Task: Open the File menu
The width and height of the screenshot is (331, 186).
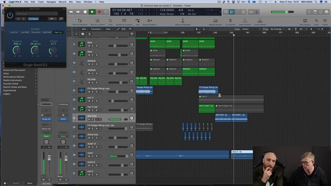Action: [26, 2]
